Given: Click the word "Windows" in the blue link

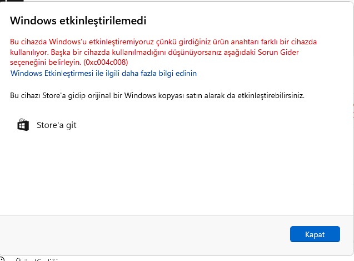Looking at the screenshot, I should click(26, 73).
